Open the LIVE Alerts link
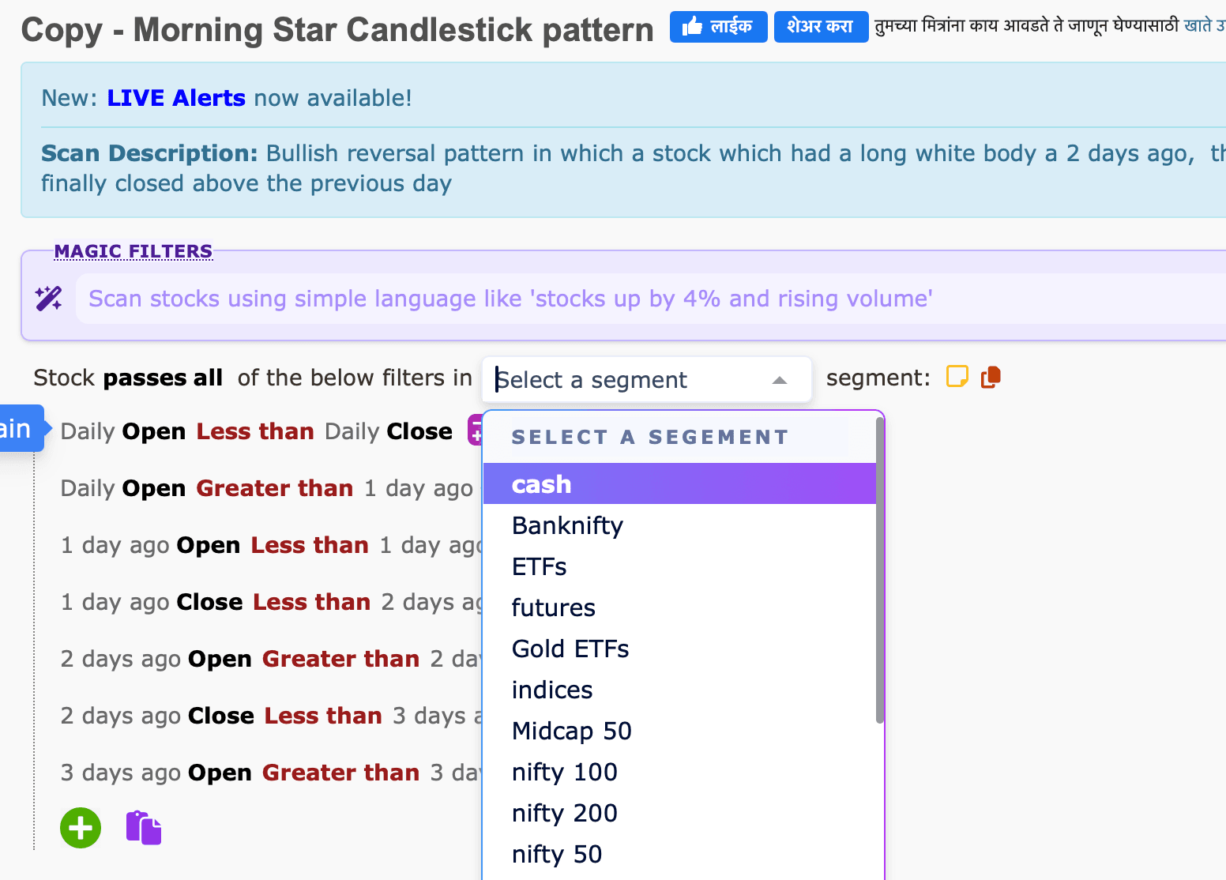This screenshot has width=1226, height=880. [x=175, y=97]
